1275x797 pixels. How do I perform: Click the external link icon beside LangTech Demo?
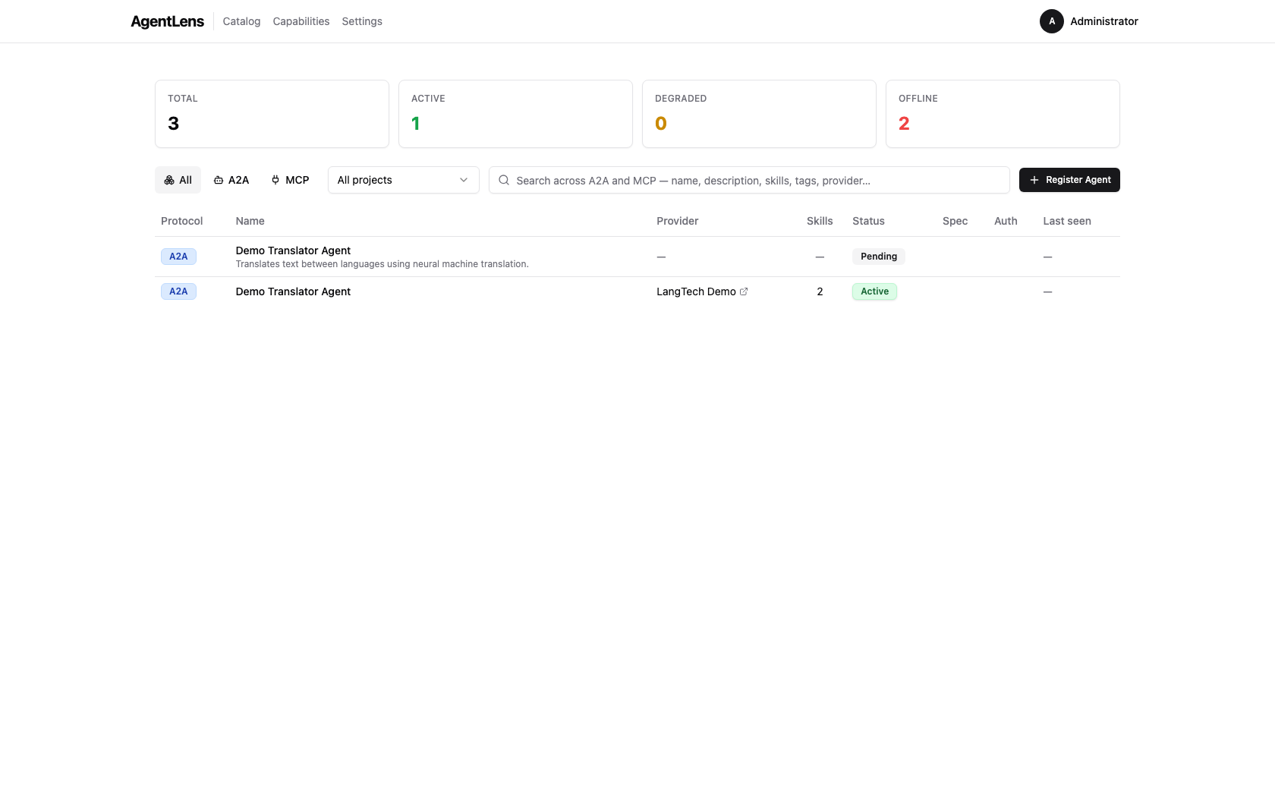pyautogui.click(x=745, y=291)
